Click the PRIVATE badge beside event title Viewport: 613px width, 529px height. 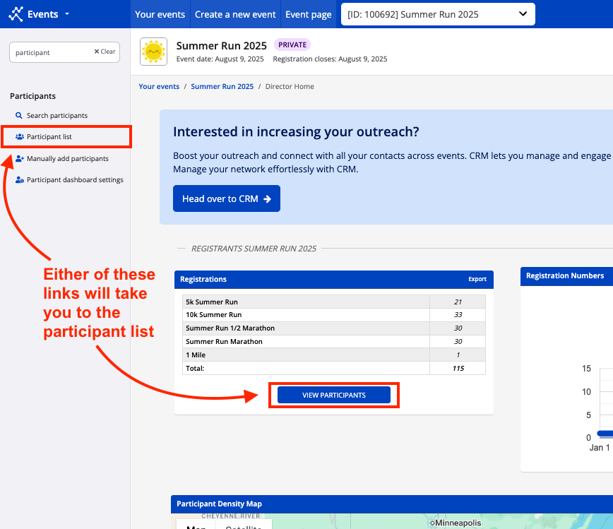tap(292, 45)
